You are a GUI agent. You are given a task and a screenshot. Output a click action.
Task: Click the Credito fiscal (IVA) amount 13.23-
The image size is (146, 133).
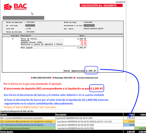[x=84, y=42]
